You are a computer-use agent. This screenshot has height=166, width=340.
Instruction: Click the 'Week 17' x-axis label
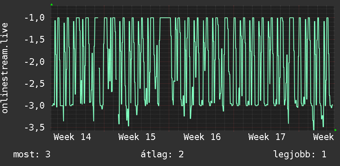coord(267,137)
